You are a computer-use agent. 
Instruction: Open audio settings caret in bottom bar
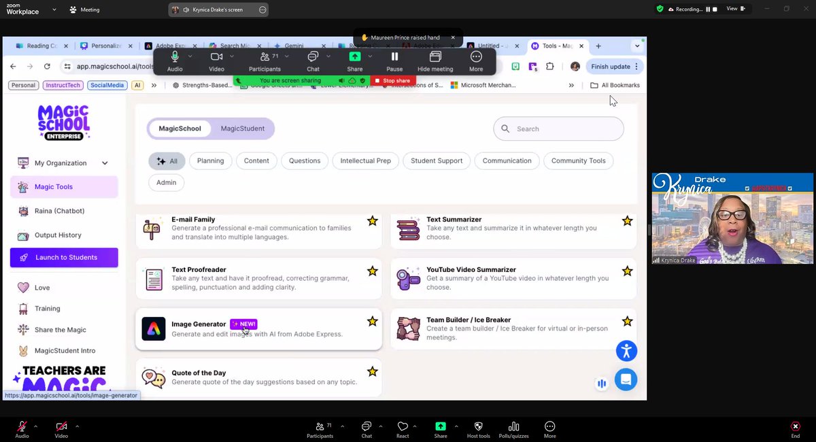(x=35, y=426)
